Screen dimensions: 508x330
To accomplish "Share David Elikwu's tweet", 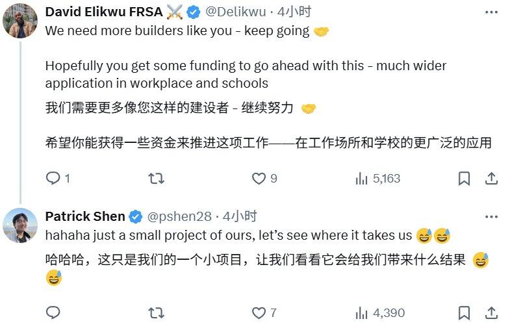I will (491, 179).
